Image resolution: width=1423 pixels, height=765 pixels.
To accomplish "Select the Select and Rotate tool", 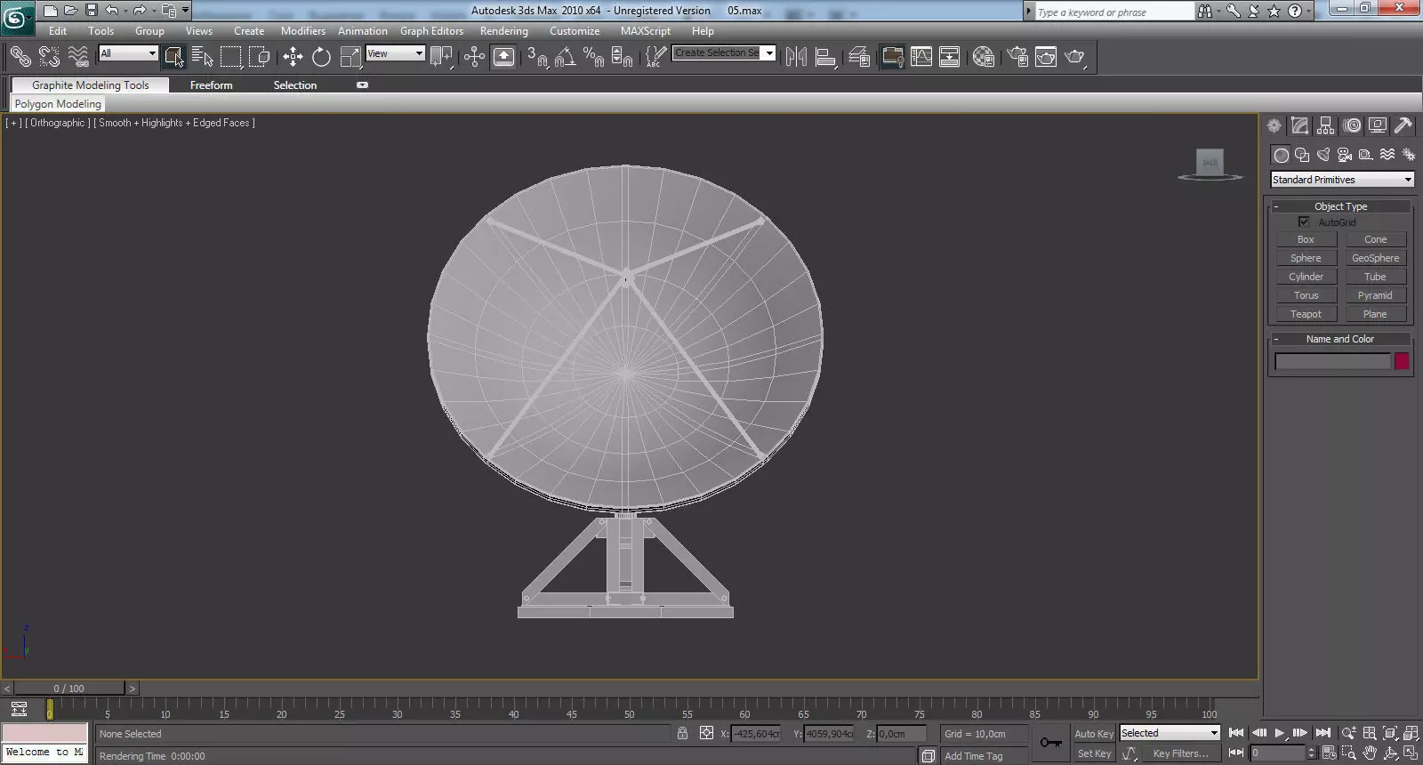I will (321, 57).
